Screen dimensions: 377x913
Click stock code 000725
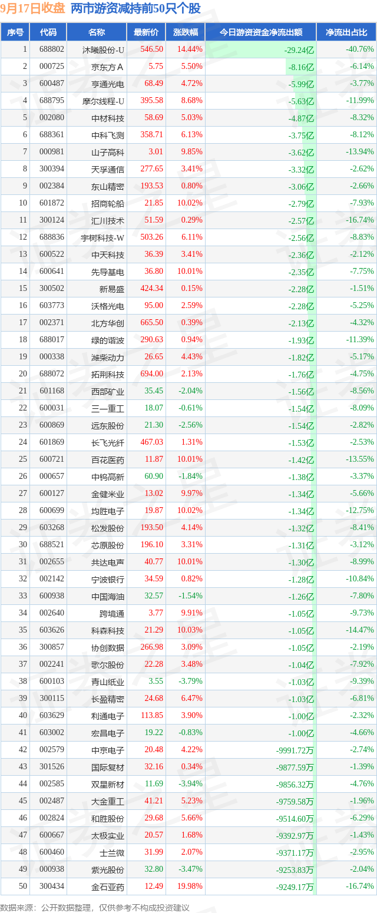coord(51,67)
